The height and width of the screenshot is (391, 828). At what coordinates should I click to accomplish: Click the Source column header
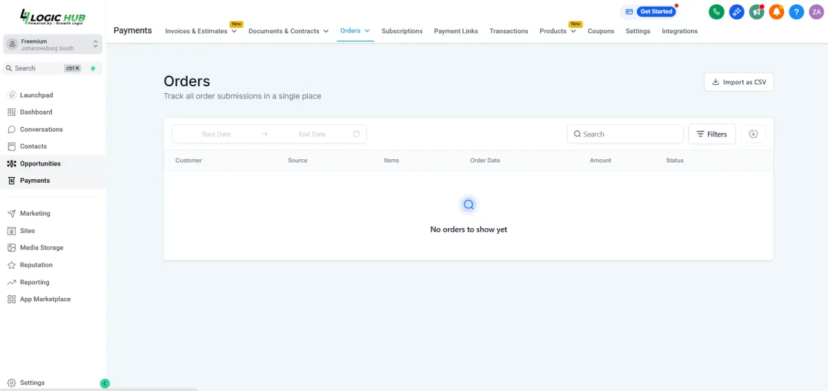(x=297, y=160)
